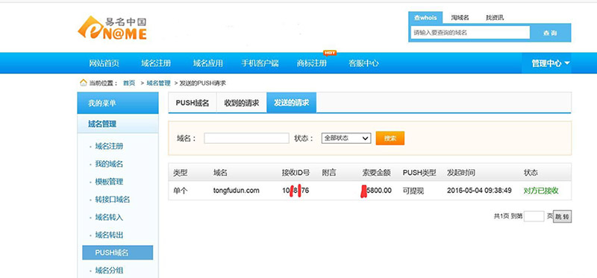Click the 索要金额 column header
Image resolution: width=597 pixels, height=278 pixels.
[x=376, y=173]
